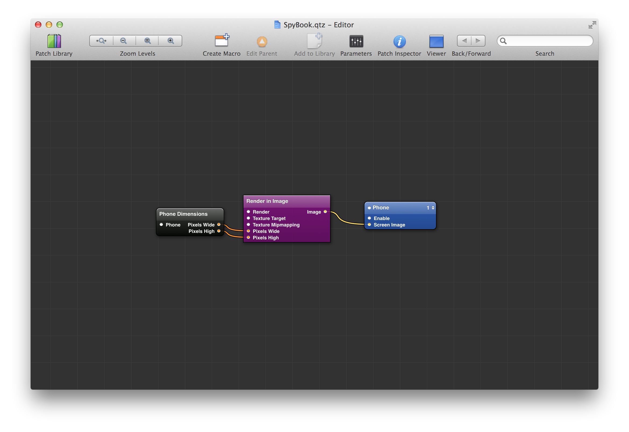Click the zoom out magnifier button
629x432 pixels.
124,41
